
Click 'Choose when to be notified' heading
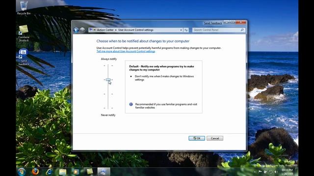click(x=143, y=41)
